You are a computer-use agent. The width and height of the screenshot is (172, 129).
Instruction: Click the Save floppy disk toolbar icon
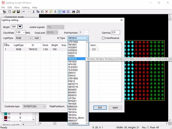pos(18,12)
